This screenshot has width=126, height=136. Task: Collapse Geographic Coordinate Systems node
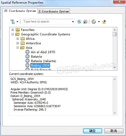(13, 34)
